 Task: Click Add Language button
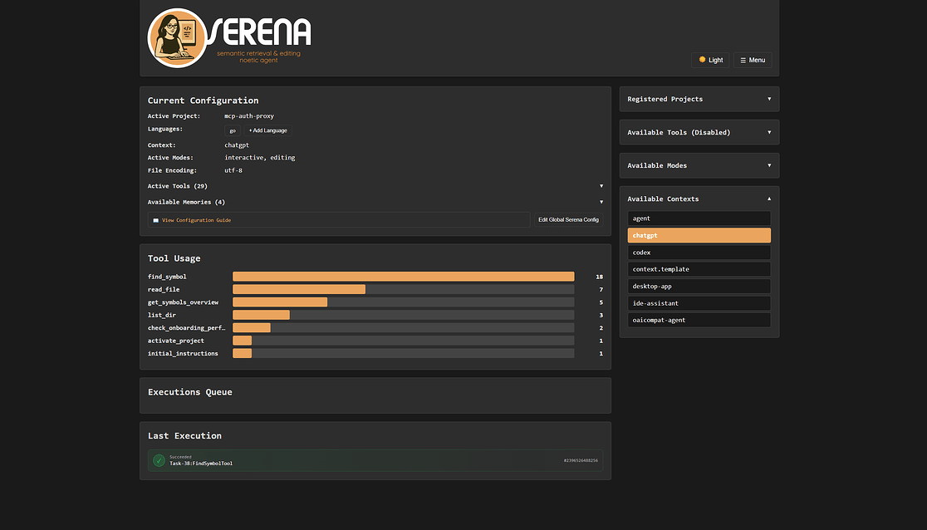pyautogui.click(x=267, y=130)
